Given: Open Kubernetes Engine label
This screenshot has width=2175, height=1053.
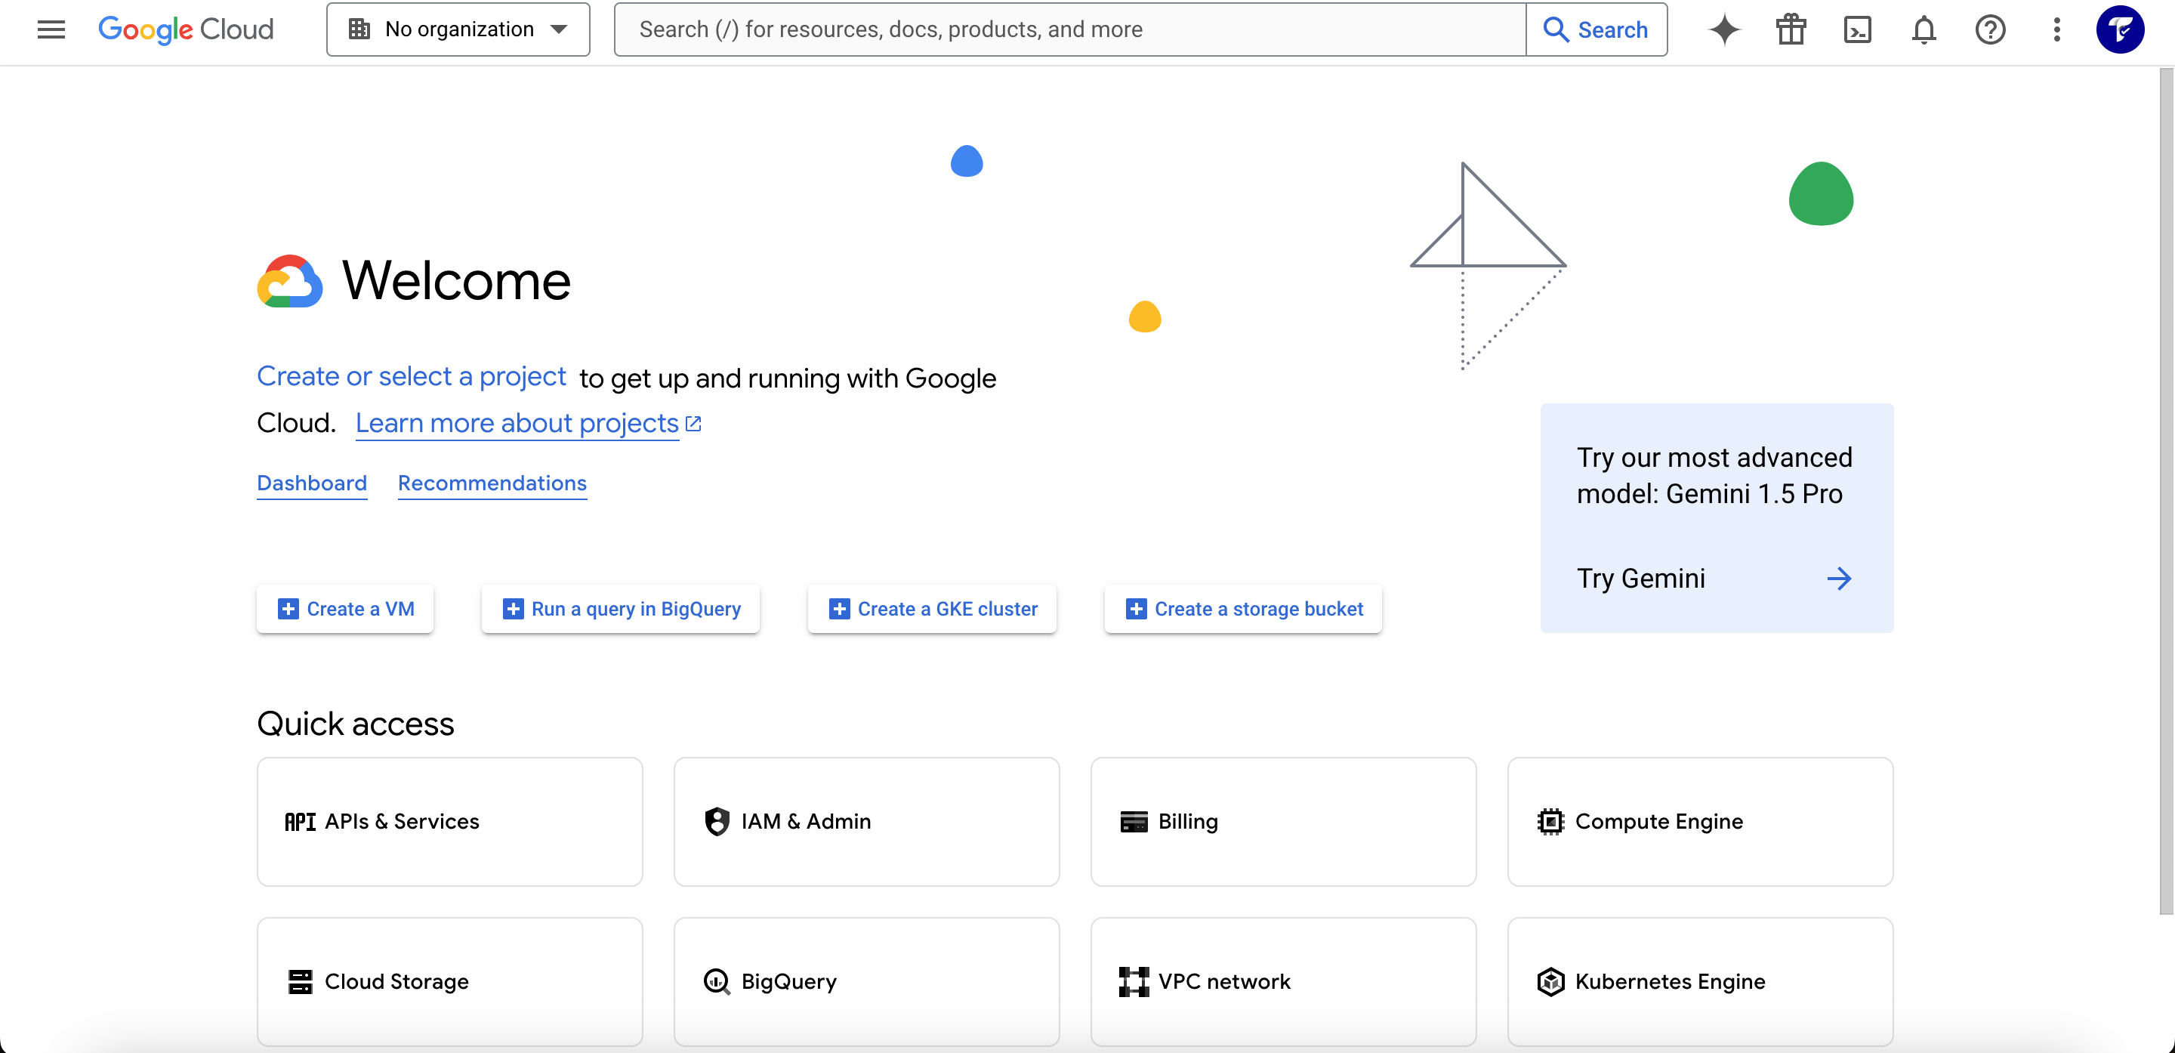Looking at the screenshot, I should pyautogui.click(x=1670, y=981).
